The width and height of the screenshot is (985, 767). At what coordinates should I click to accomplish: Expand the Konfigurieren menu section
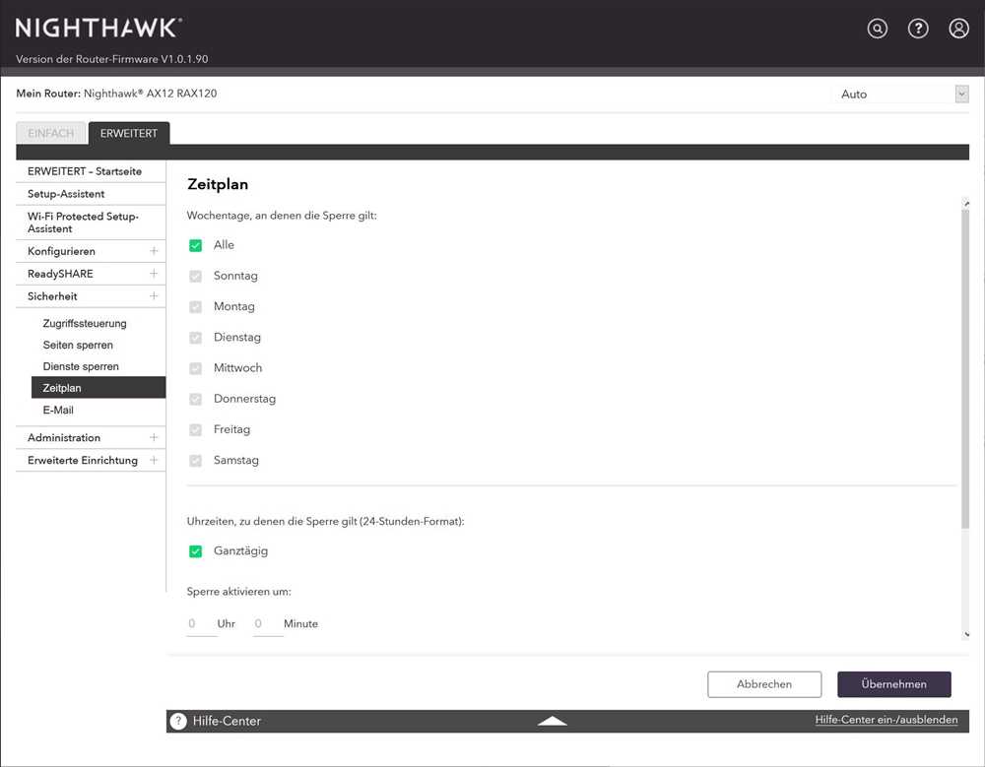pyautogui.click(x=154, y=251)
